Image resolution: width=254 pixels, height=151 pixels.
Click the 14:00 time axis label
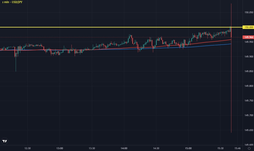point(124,148)
